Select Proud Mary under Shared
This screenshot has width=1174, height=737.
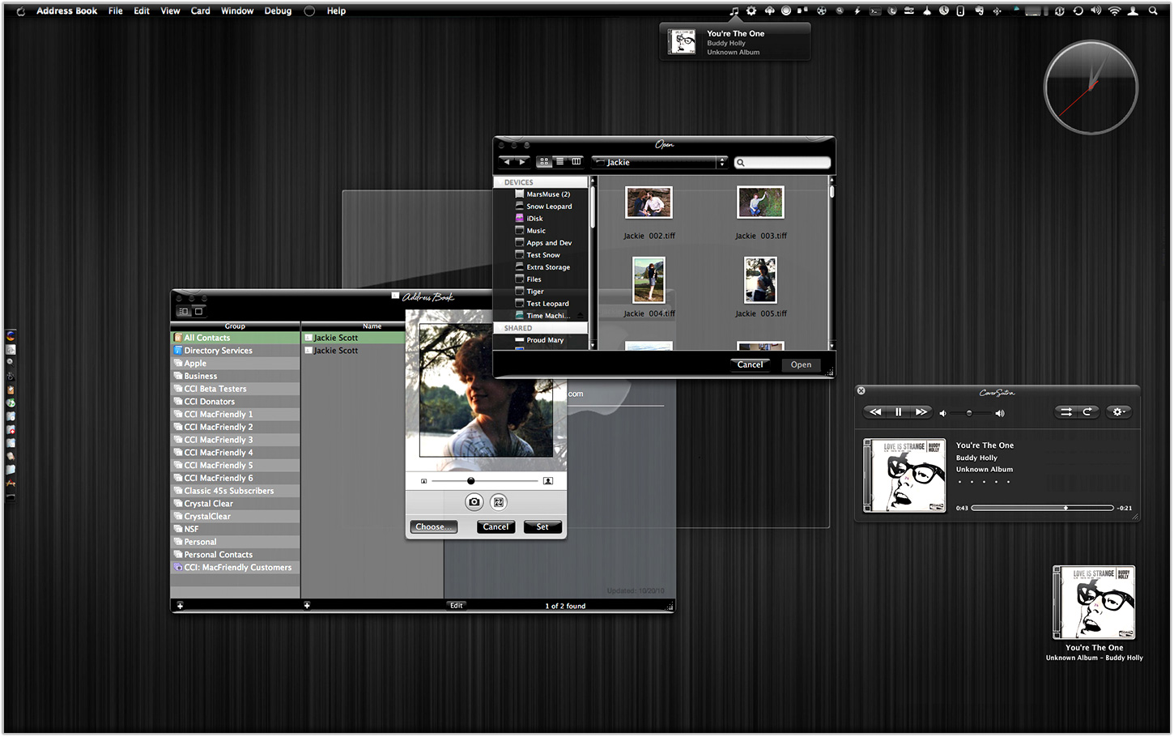point(541,340)
